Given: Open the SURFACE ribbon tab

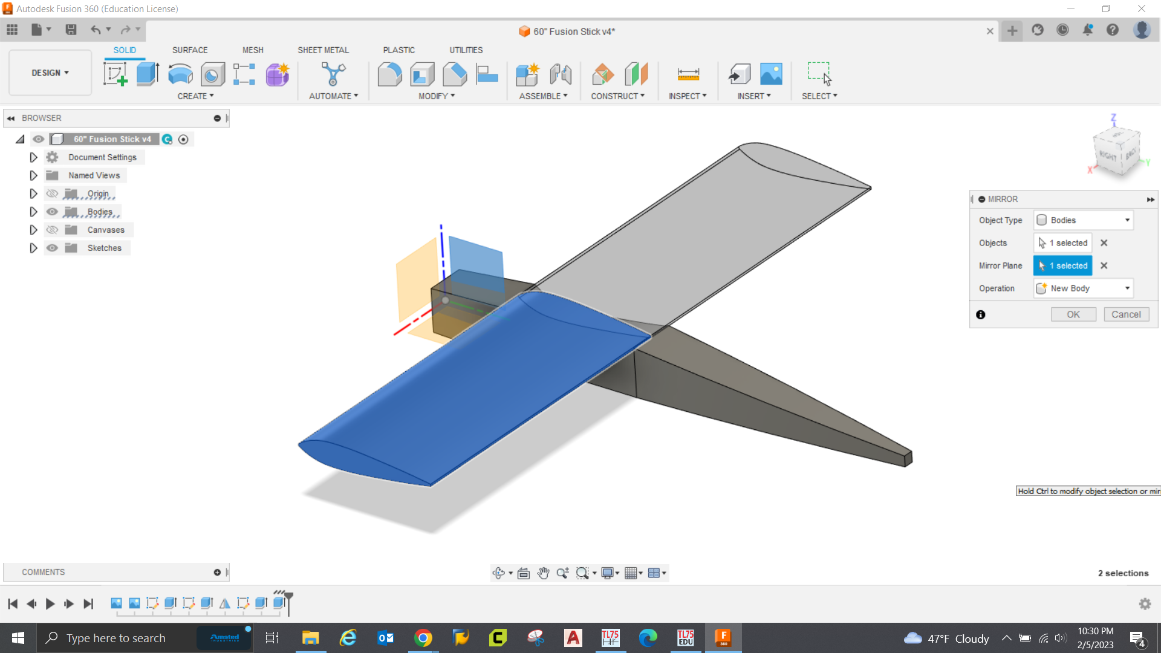Looking at the screenshot, I should pyautogui.click(x=189, y=50).
